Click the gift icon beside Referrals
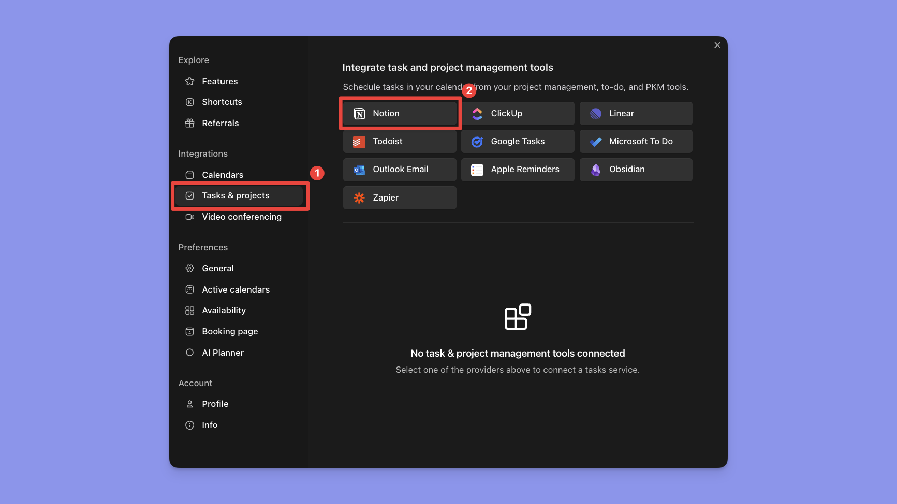897x504 pixels. [190, 123]
